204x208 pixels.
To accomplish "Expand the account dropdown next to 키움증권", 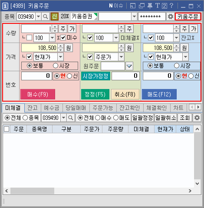I will (x=134, y=17).
